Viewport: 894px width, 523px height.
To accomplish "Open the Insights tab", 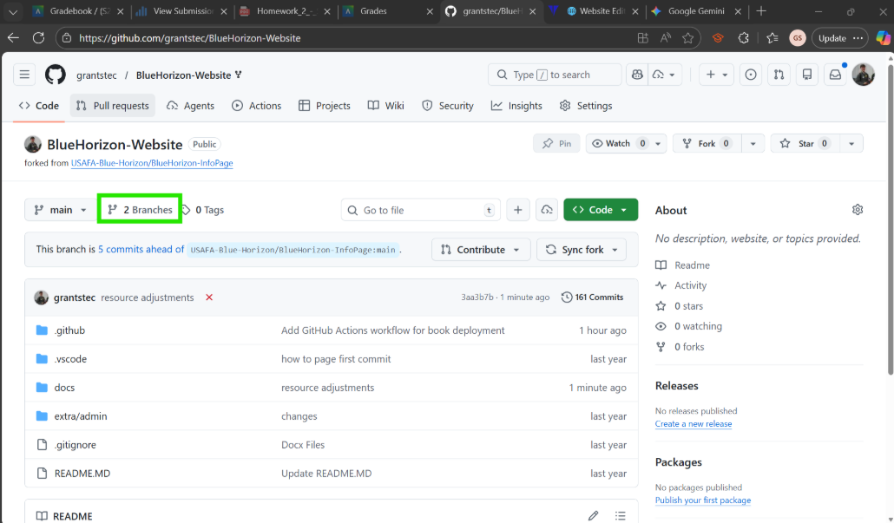I will [x=516, y=106].
